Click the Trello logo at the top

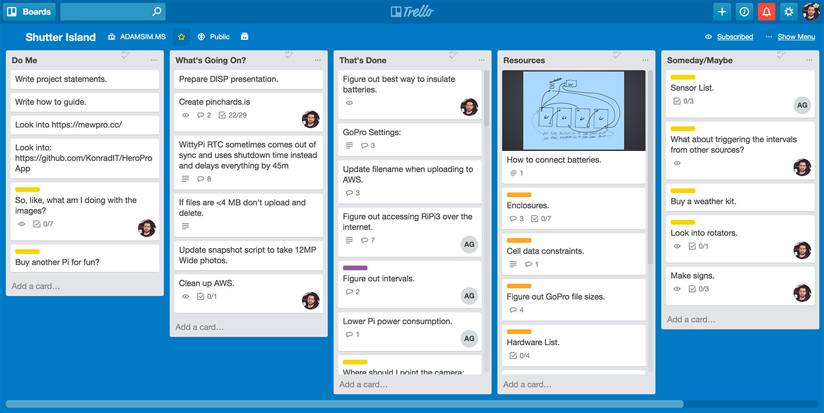coord(412,11)
